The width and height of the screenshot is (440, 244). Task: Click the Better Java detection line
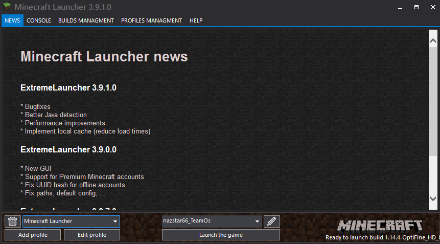pyautogui.click(x=54, y=115)
